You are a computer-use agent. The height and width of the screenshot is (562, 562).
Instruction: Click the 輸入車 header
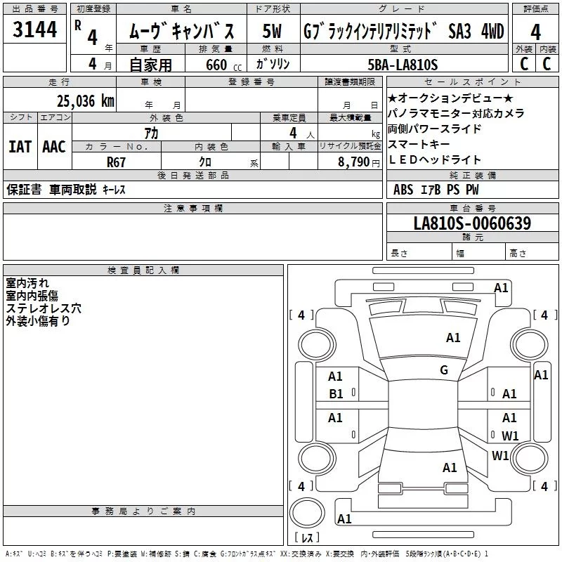tap(289, 146)
